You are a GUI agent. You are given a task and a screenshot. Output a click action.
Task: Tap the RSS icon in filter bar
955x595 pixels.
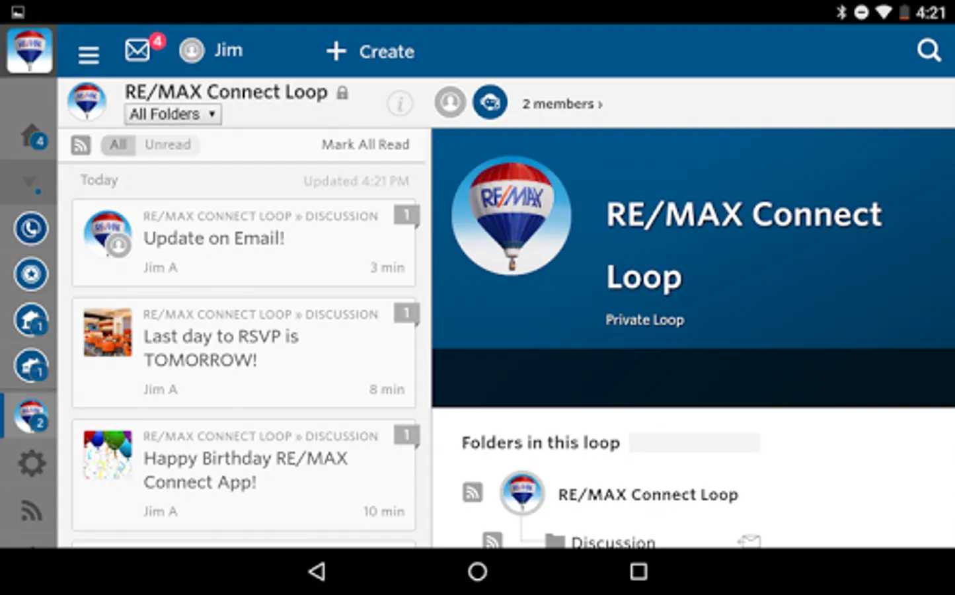81,145
